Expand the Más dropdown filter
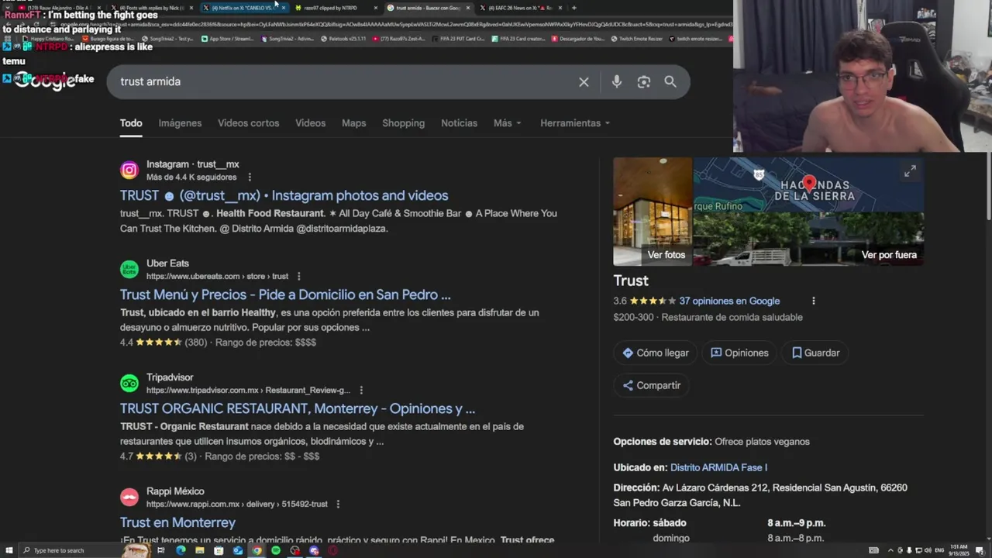992x558 pixels. point(508,123)
